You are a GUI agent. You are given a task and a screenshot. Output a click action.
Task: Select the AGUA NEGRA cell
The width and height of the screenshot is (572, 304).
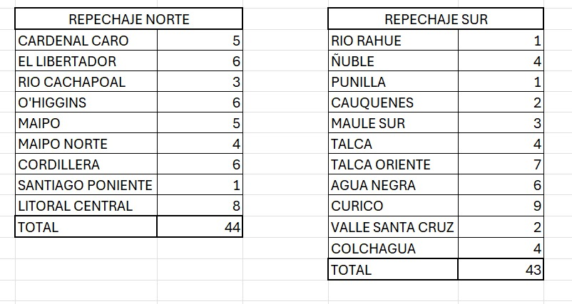[393, 184]
